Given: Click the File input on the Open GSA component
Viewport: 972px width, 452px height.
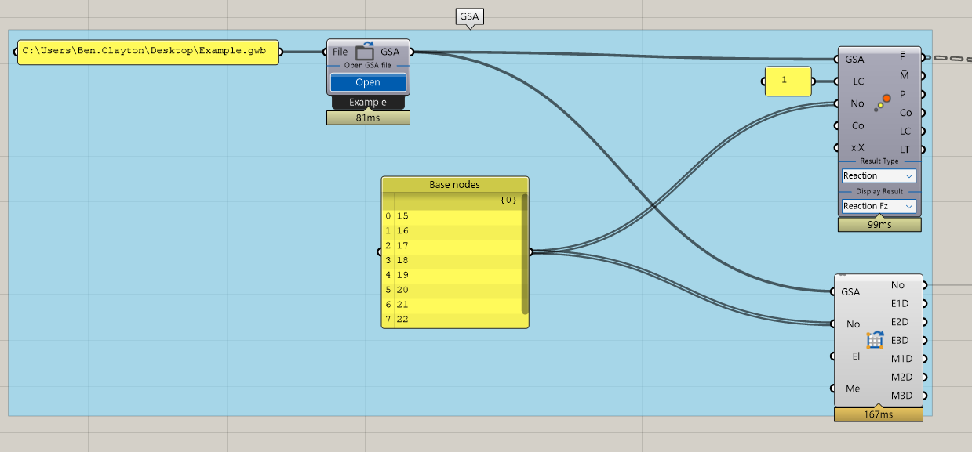Looking at the screenshot, I should pos(340,52).
